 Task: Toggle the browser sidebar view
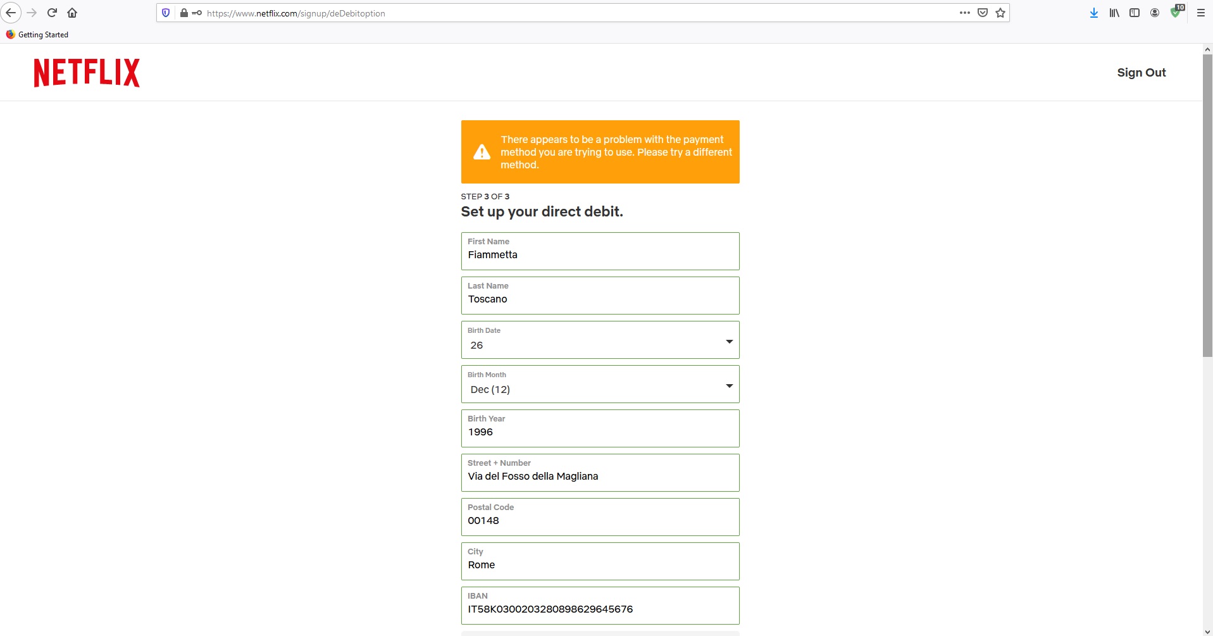pyautogui.click(x=1135, y=13)
